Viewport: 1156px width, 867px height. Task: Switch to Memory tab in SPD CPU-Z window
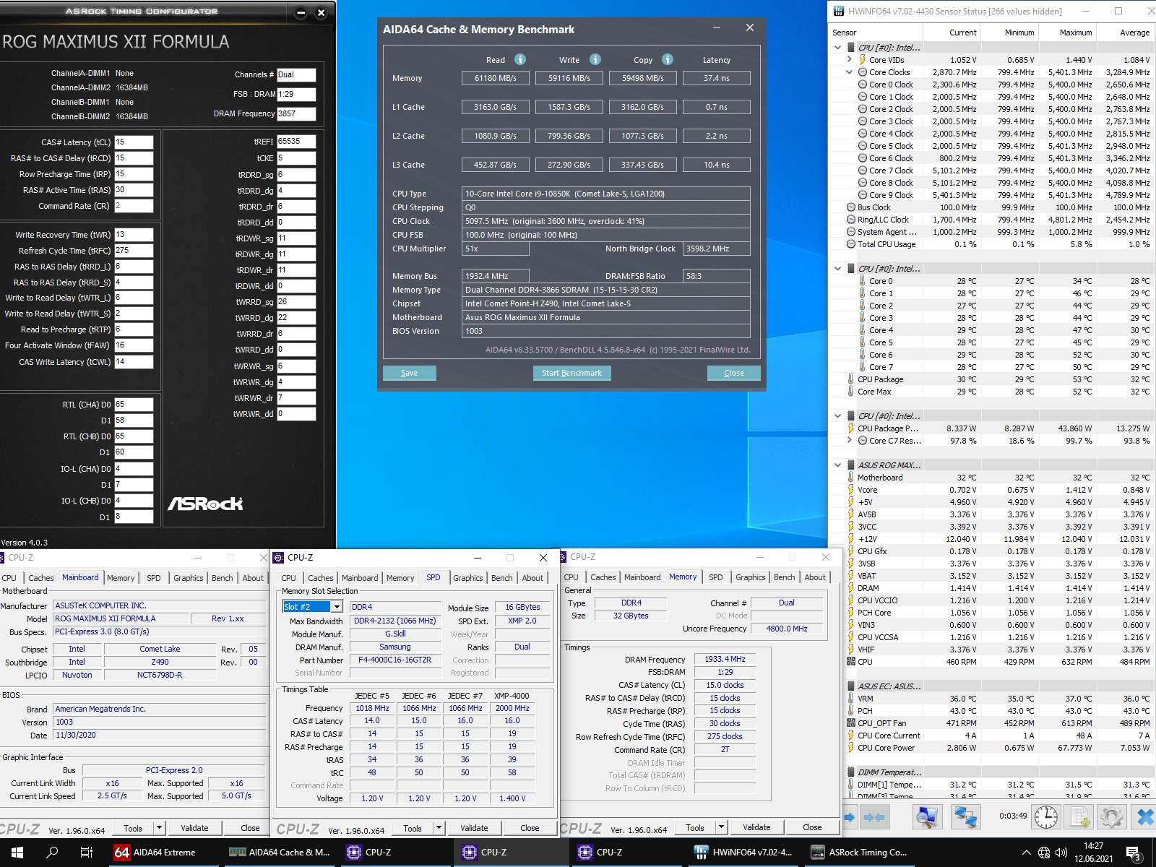point(400,578)
